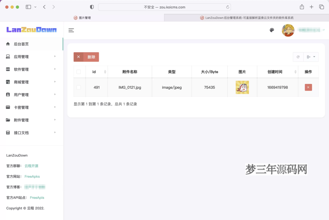Open the FreeApks official website link
The image size is (329, 220).
pyautogui.click(x=32, y=176)
